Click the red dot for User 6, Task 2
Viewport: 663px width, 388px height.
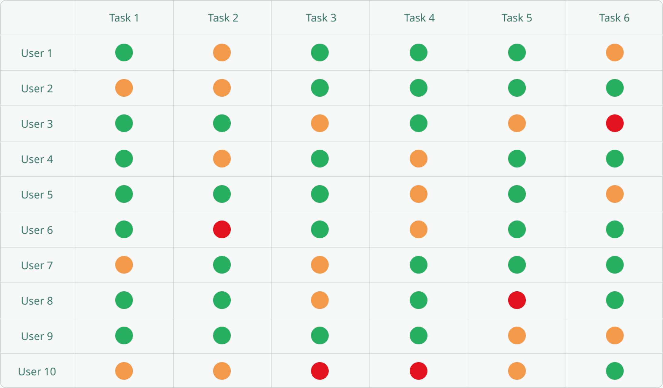tap(222, 229)
